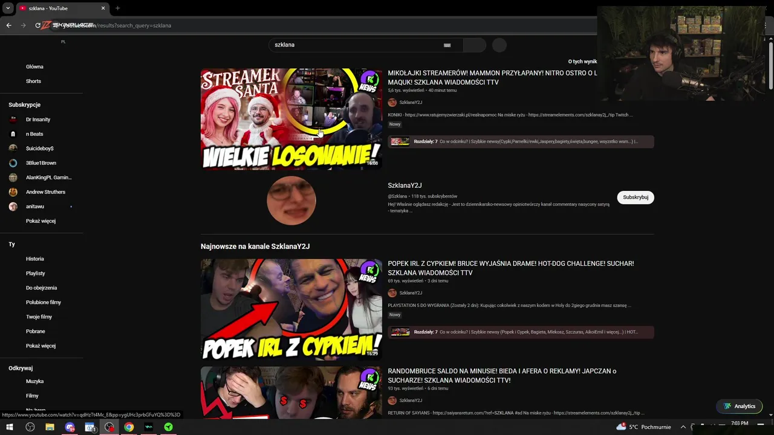Open File Explorer from the taskbar
The image size is (774, 435).
point(50,427)
